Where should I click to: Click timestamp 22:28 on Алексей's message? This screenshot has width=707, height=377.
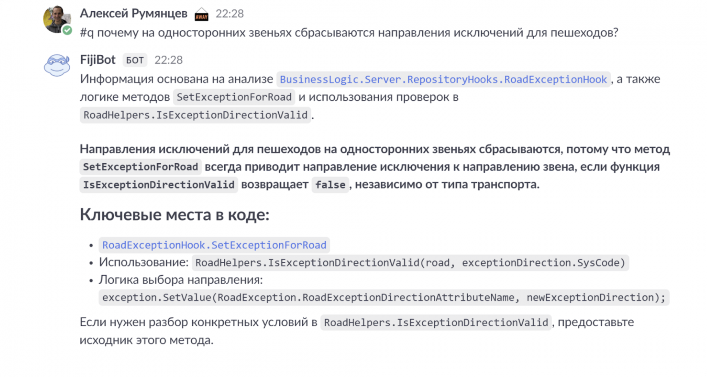point(230,14)
